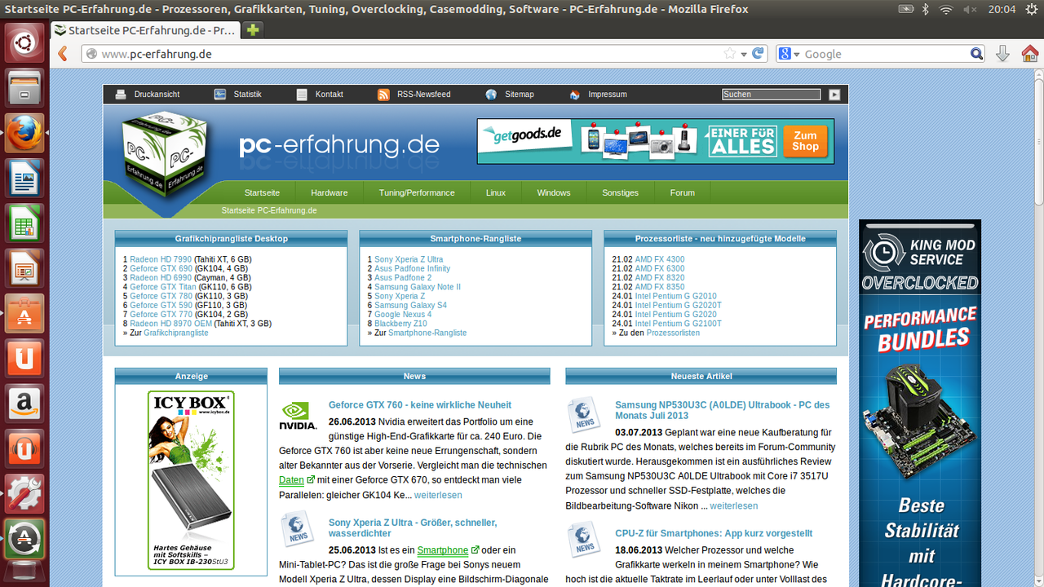Open Geforce GTX Titan link
1044x587 pixels.
(x=163, y=287)
